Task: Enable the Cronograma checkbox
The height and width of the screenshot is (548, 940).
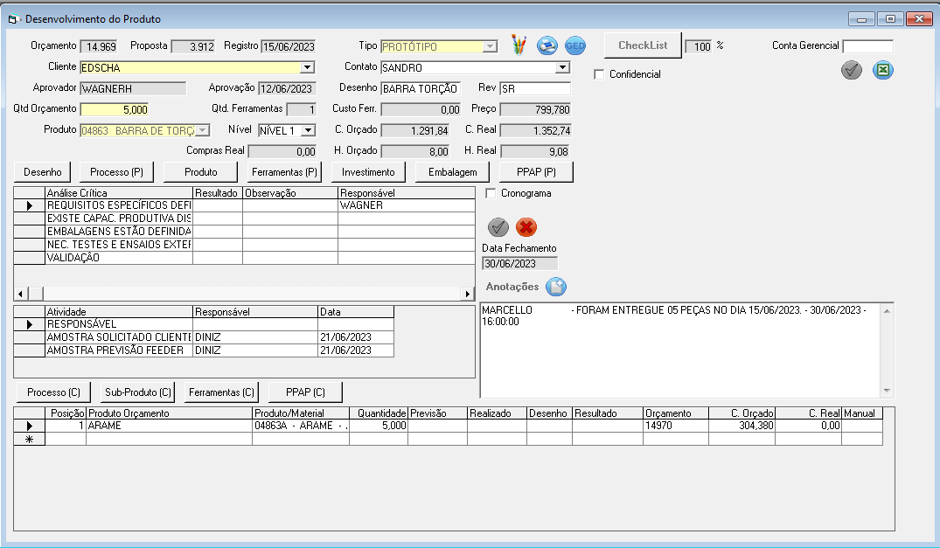Action: (x=491, y=193)
